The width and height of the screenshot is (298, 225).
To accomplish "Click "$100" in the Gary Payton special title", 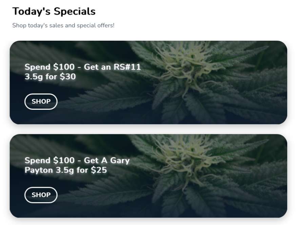I will [64, 160].
